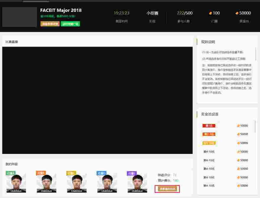
Task: Click the countdown timer in the header
Action: click(x=121, y=13)
